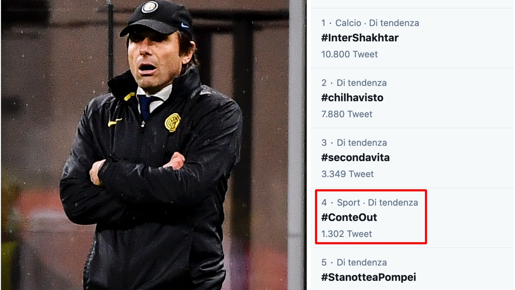Click the "4 · Sport · Di tendenza" label
Viewport: 515px width, 290px height.
coord(369,203)
